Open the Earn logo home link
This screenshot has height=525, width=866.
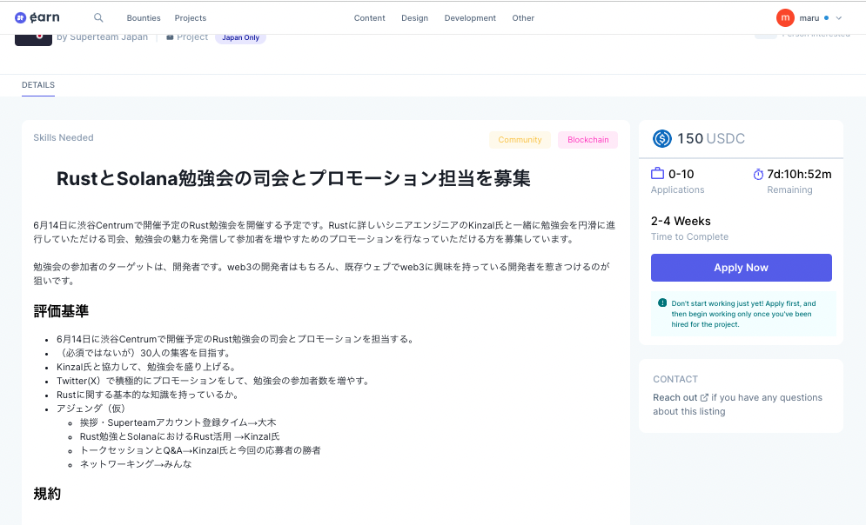pos(37,17)
